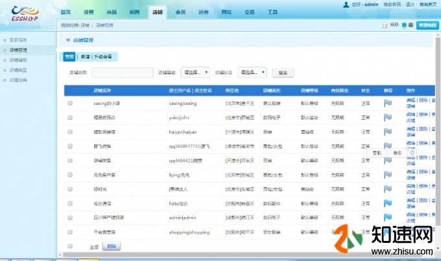Click the 删除 button beside 全部
The image size is (441, 261).
pos(112,246)
